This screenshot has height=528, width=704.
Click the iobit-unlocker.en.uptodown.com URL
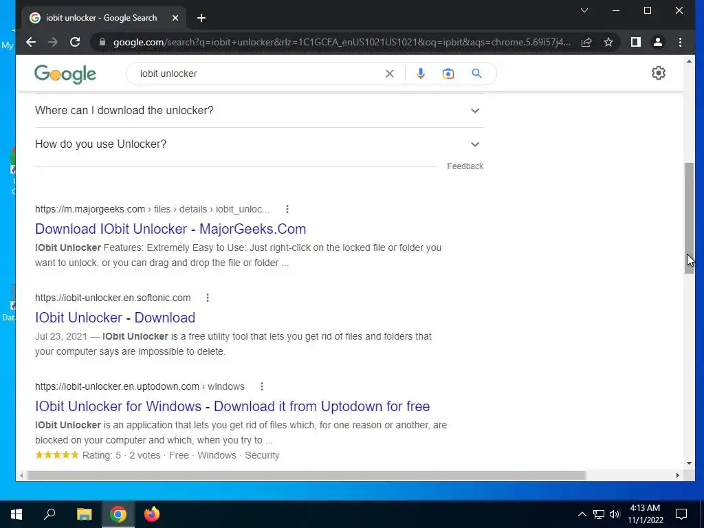click(x=140, y=386)
